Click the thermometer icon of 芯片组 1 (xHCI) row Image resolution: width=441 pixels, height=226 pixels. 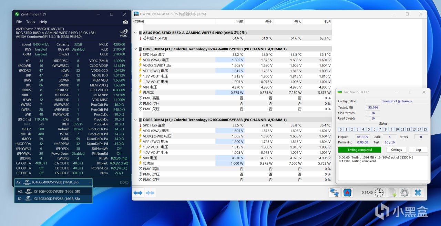coord(140,38)
